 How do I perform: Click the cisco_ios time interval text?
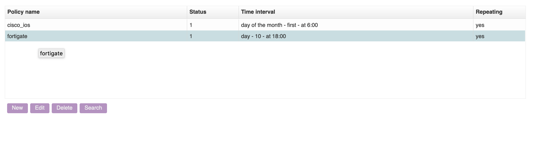click(x=279, y=25)
